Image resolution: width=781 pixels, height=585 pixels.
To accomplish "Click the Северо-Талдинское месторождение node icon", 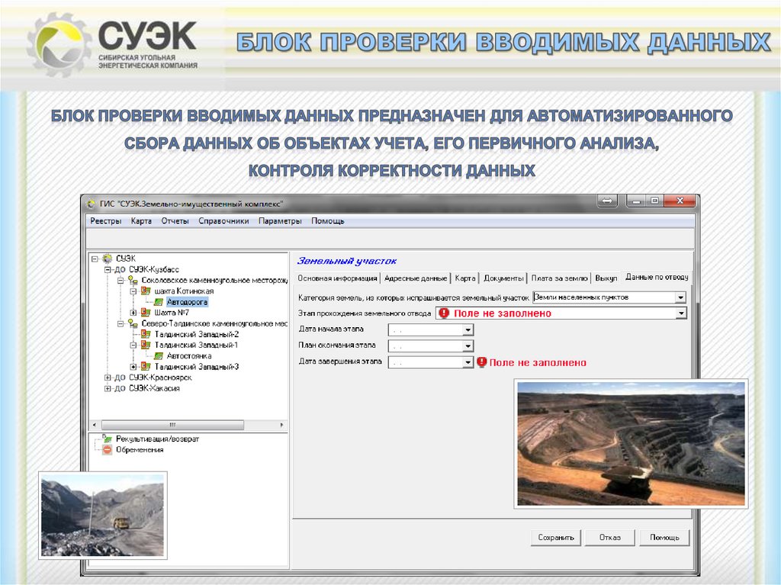I will 133,324.
